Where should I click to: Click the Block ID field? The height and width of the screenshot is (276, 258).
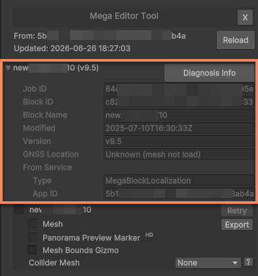click(179, 102)
